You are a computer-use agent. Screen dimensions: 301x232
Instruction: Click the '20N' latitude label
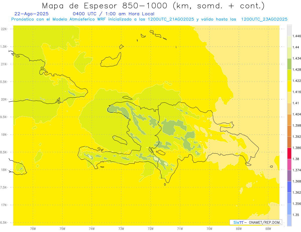pos(4,99)
